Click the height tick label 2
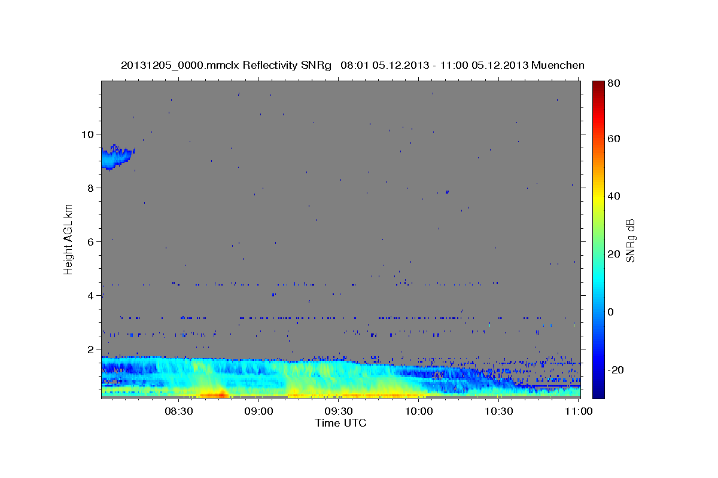Screen dimensions: 718x478 click(x=91, y=350)
